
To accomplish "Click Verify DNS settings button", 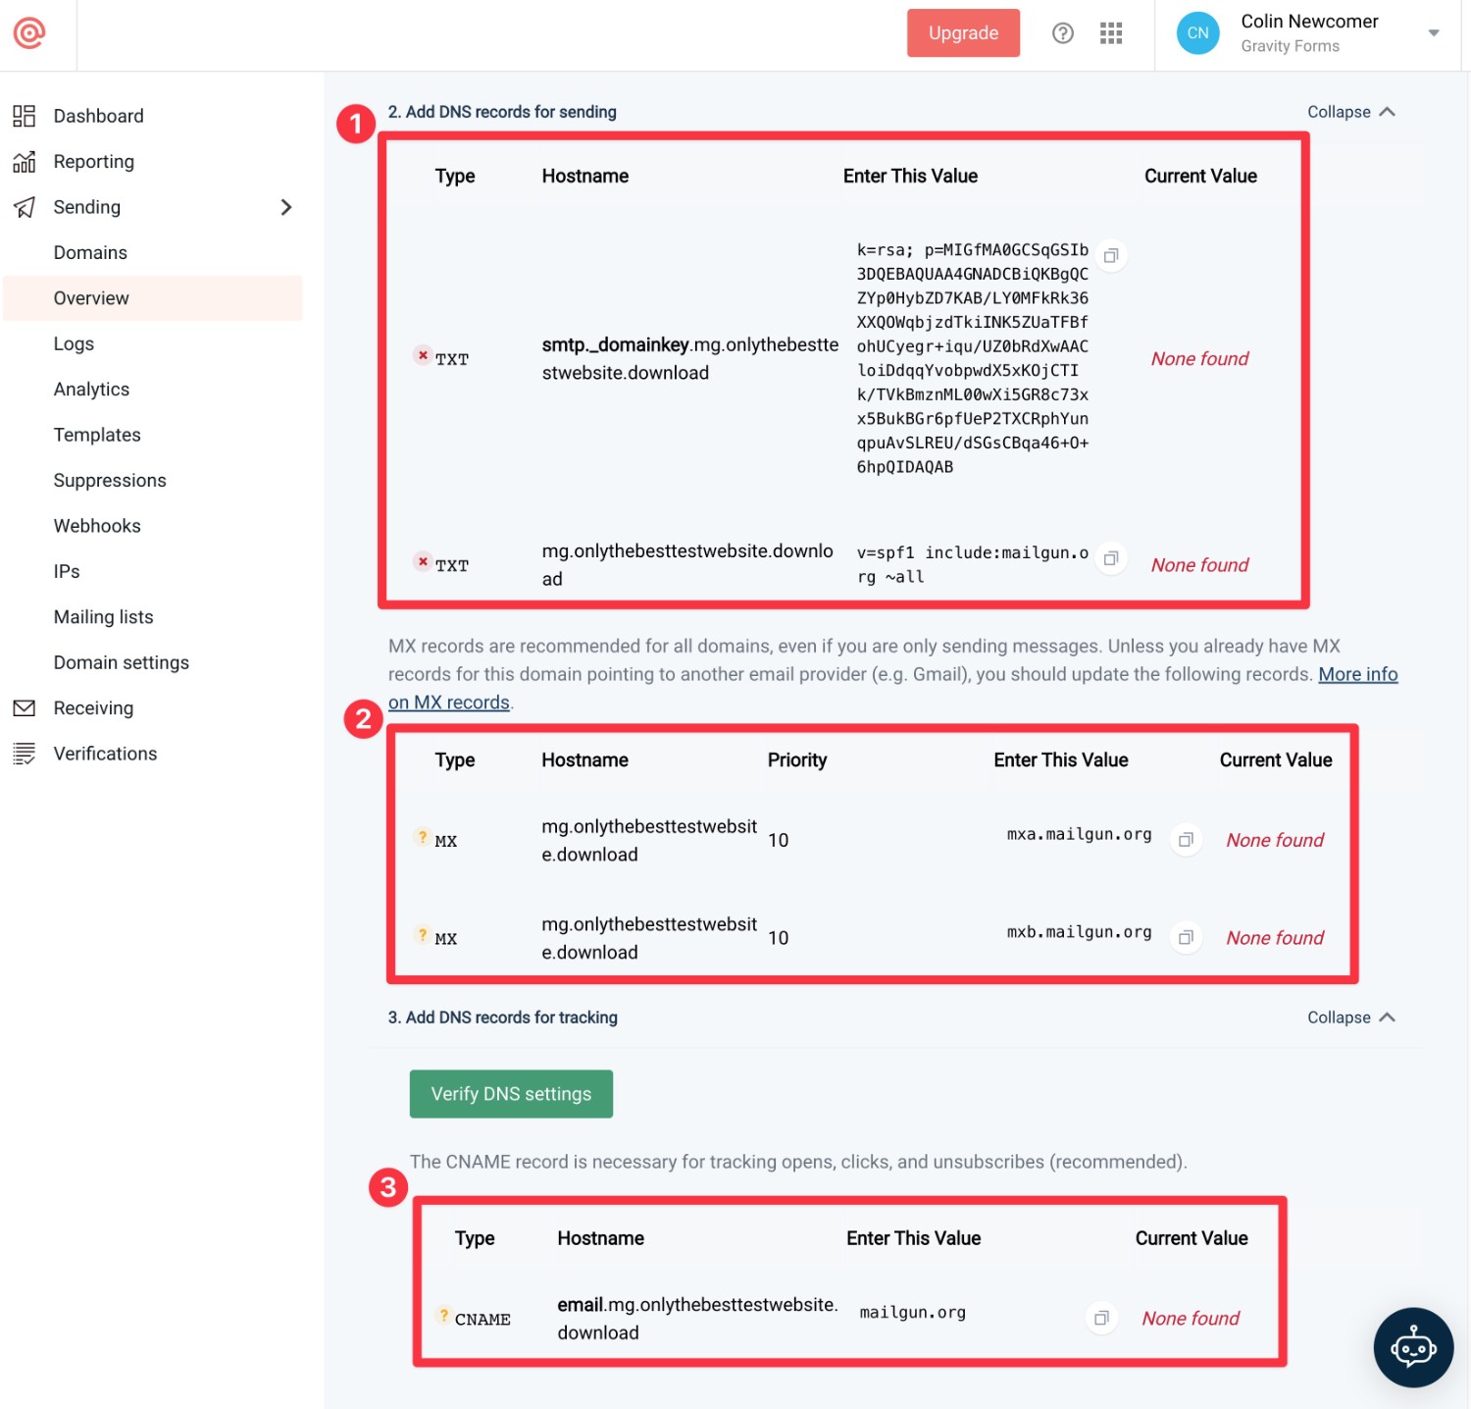I will (511, 1094).
